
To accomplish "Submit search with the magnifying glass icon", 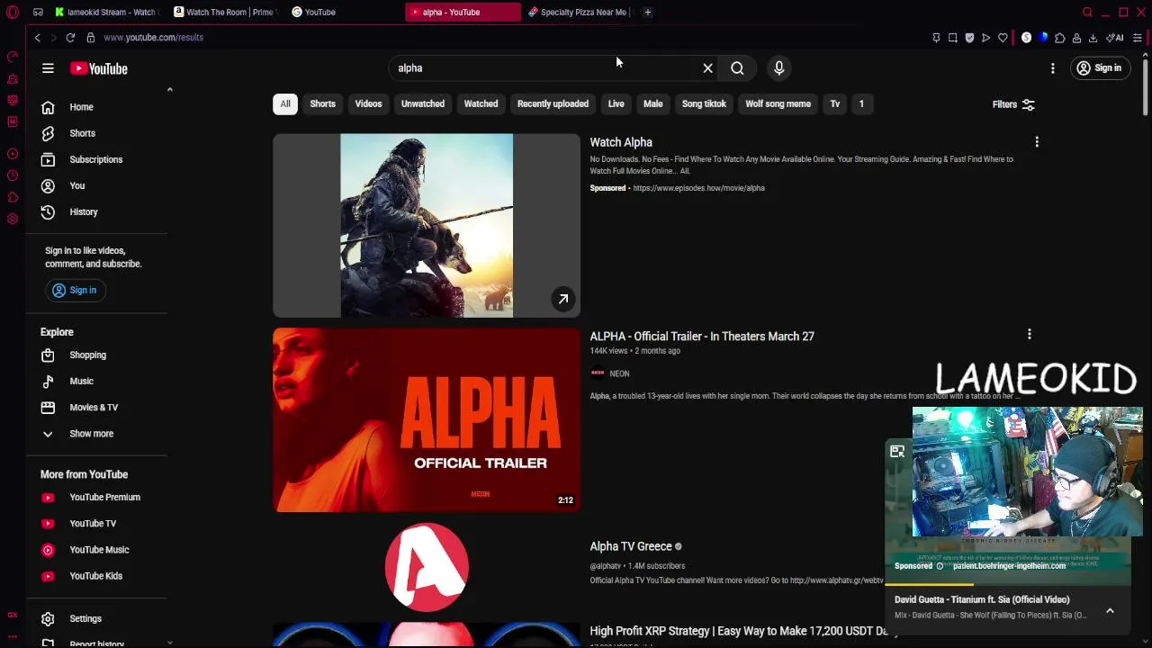I will tap(737, 68).
